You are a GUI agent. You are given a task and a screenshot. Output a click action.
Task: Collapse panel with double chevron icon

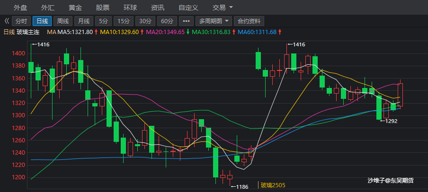click(7, 21)
